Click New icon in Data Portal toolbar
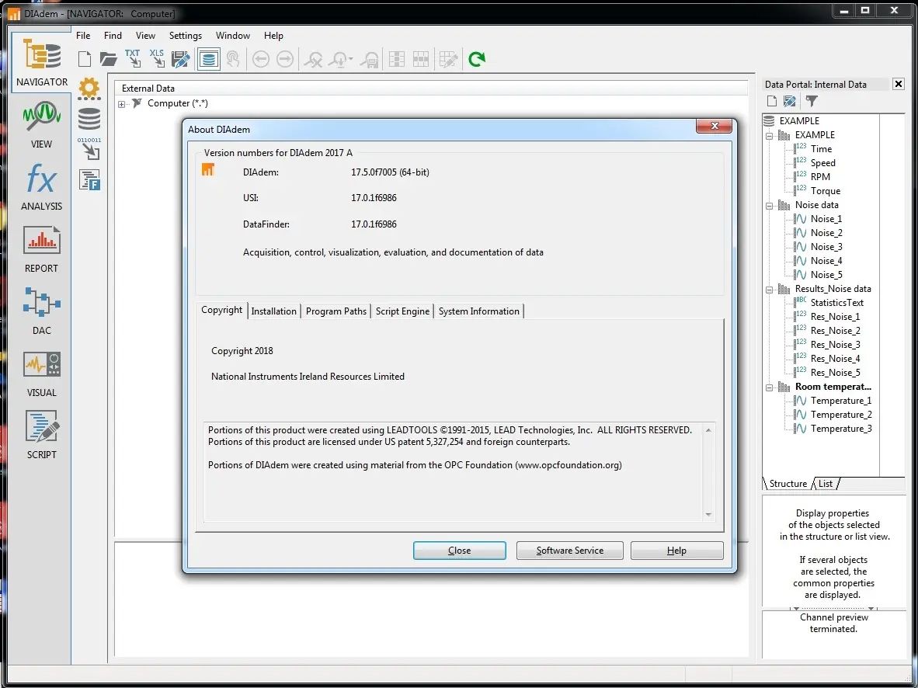Image resolution: width=918 pixels, height=688 pixels. point(772,101)
